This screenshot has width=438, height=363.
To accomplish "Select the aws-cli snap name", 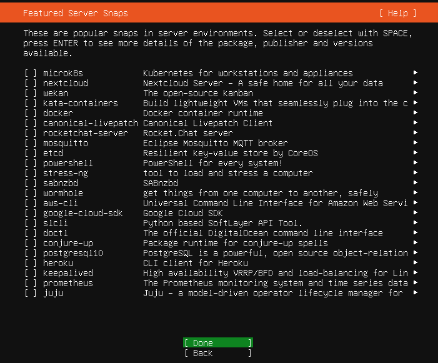I will tap(61, 203).
